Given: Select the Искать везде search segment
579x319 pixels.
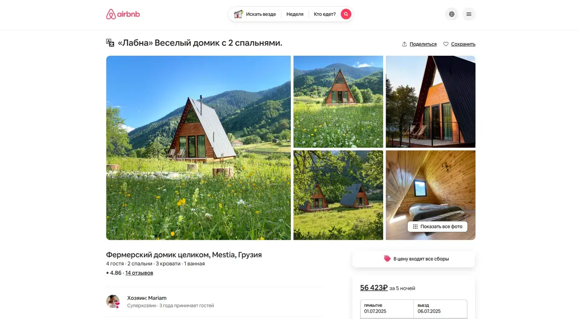Looking at the screenshot, I should (255, 14).
